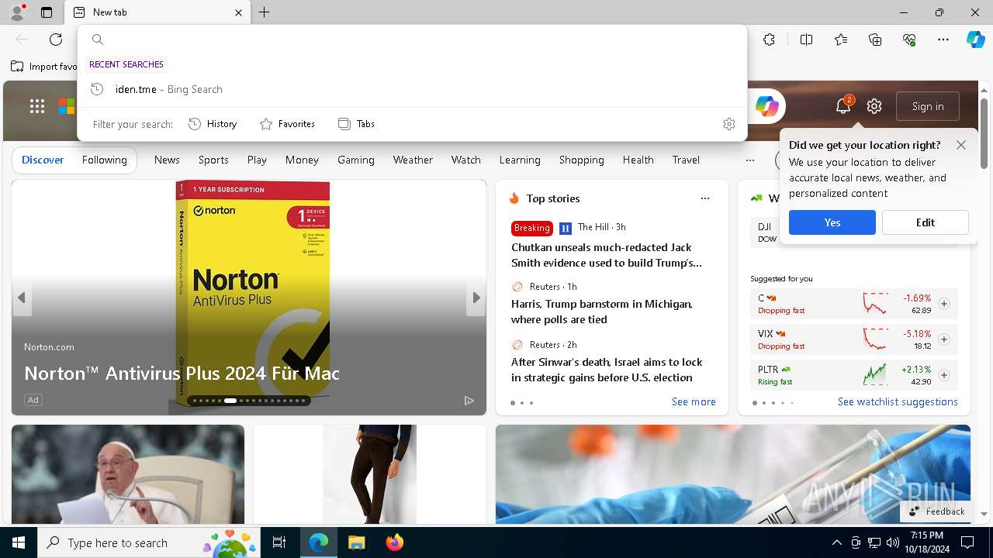993x558 pixels.
Task: Open the Favorites star toolbar icon
Action: pos(841,40)
